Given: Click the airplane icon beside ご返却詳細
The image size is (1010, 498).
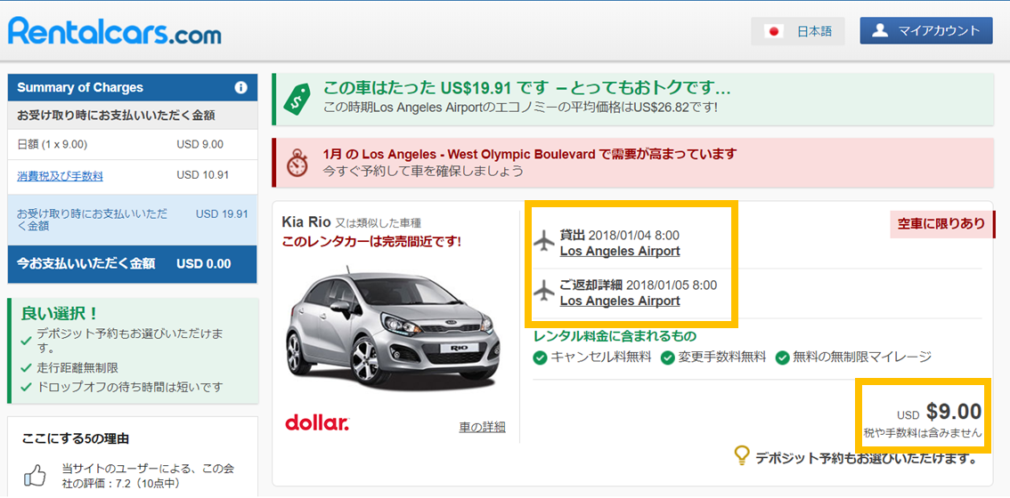Looking at the screenshot, I should (544, 292).
